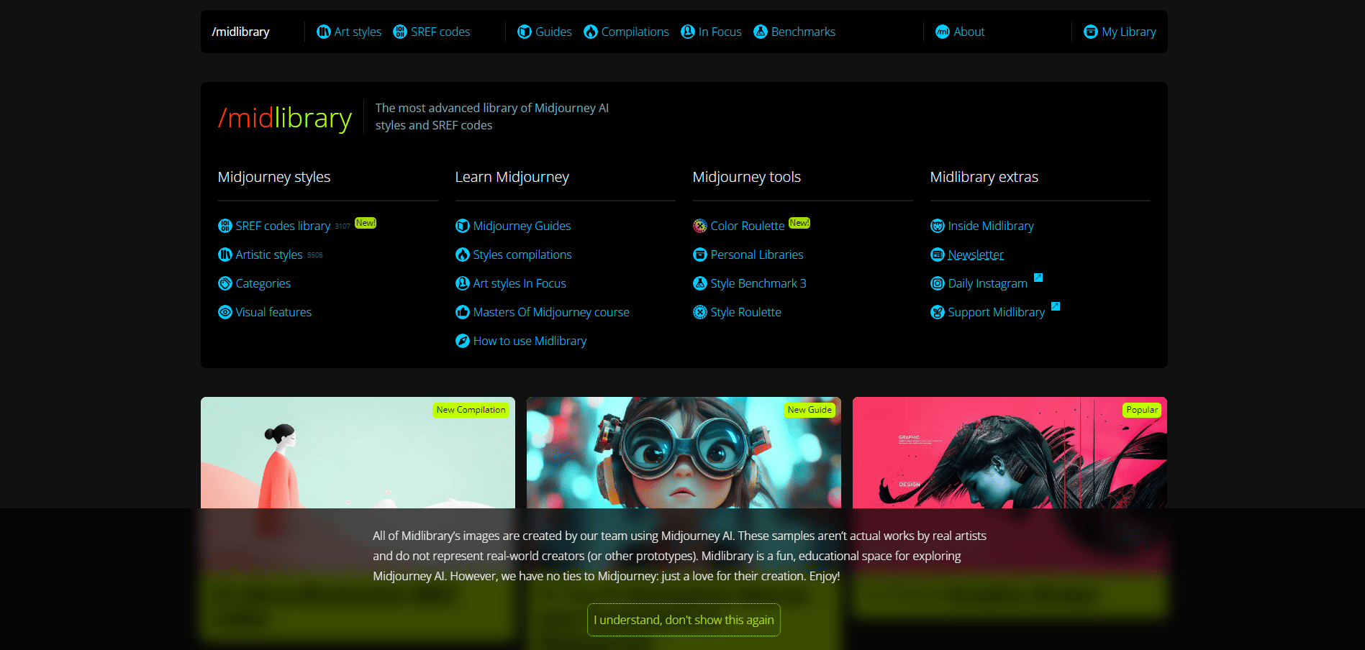Image resolution: width=1365 pixels, height=650 pixels.
Task: Click the Support Midlibrary icon
Action: (938, 312)
